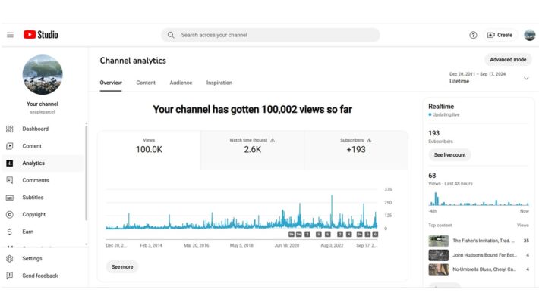This screenshot has width=539, height=302.
Task: Click See more below the chart
Action: (122, 266)
